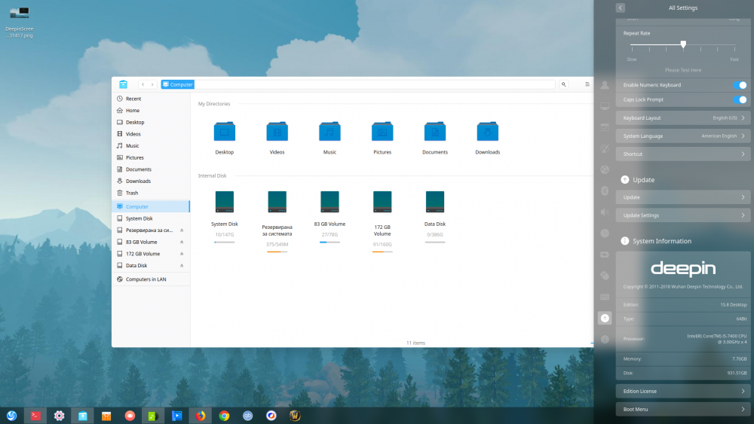This screenshot has height=424, width=754.
Task: Click the Please Test Here field
Action: point(683,70)
